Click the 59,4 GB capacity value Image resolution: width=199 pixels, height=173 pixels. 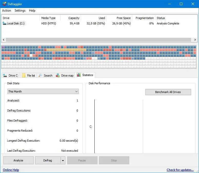[x=75, y=23]
